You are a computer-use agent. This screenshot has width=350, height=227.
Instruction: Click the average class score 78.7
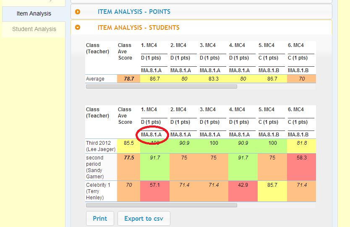(x=129, y=79)
